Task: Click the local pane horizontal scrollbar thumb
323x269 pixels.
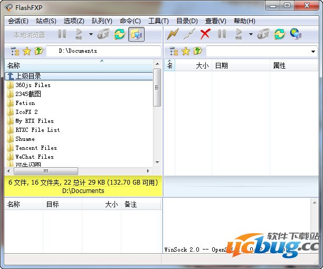Action: pyautogui.click(x=46, y=171)
